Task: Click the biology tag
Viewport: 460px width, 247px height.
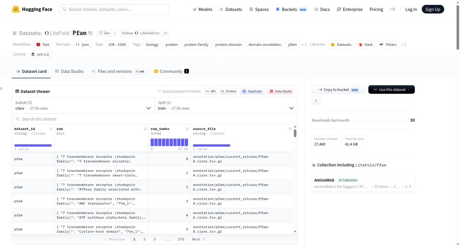Action: 152,44
